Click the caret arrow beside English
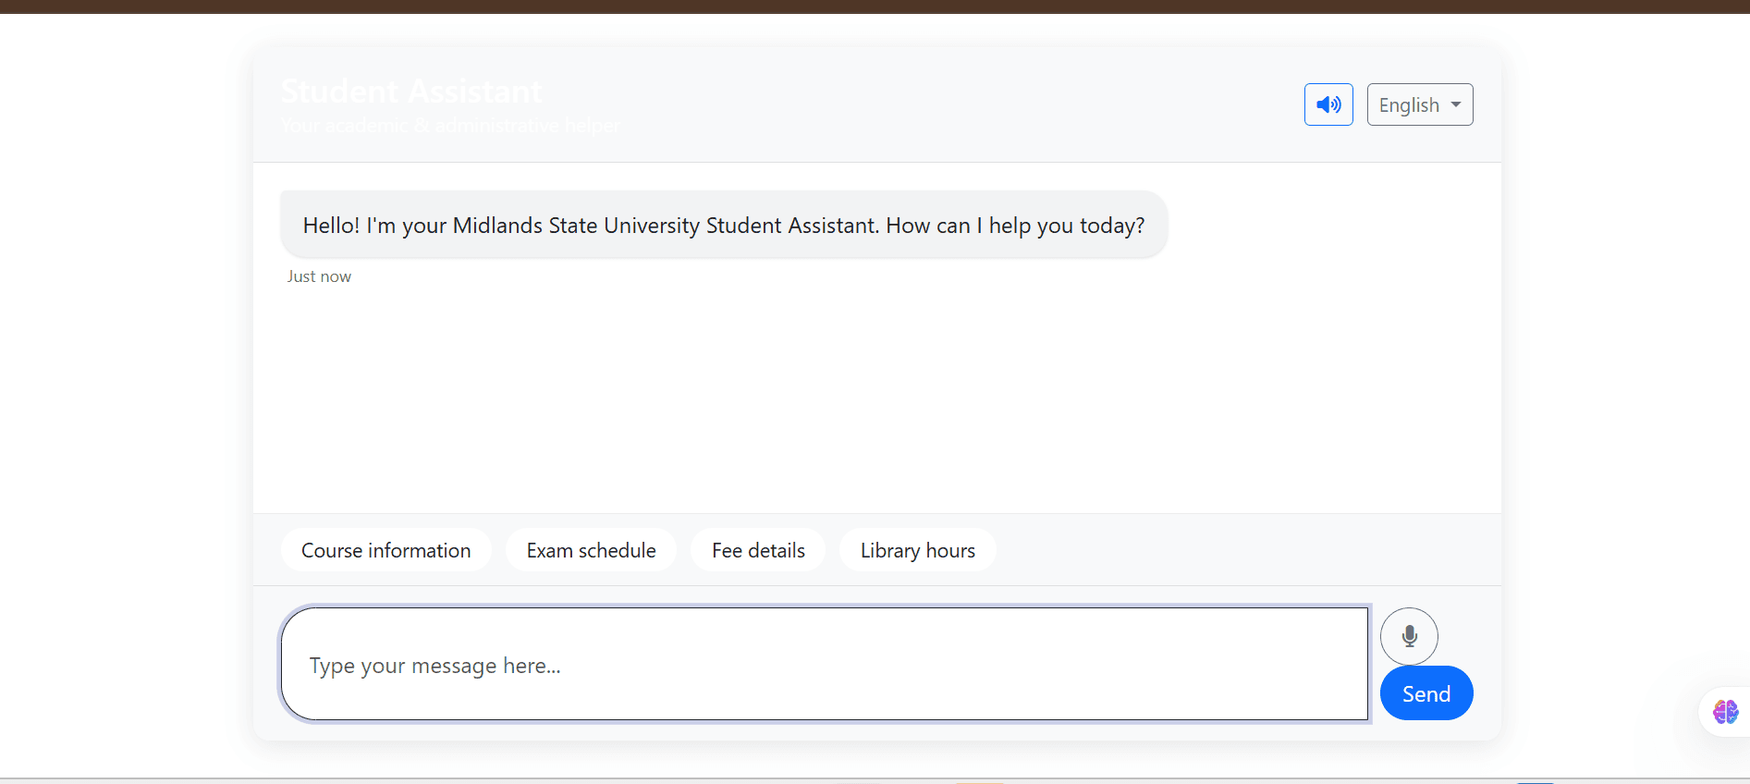 (1456, 104)
